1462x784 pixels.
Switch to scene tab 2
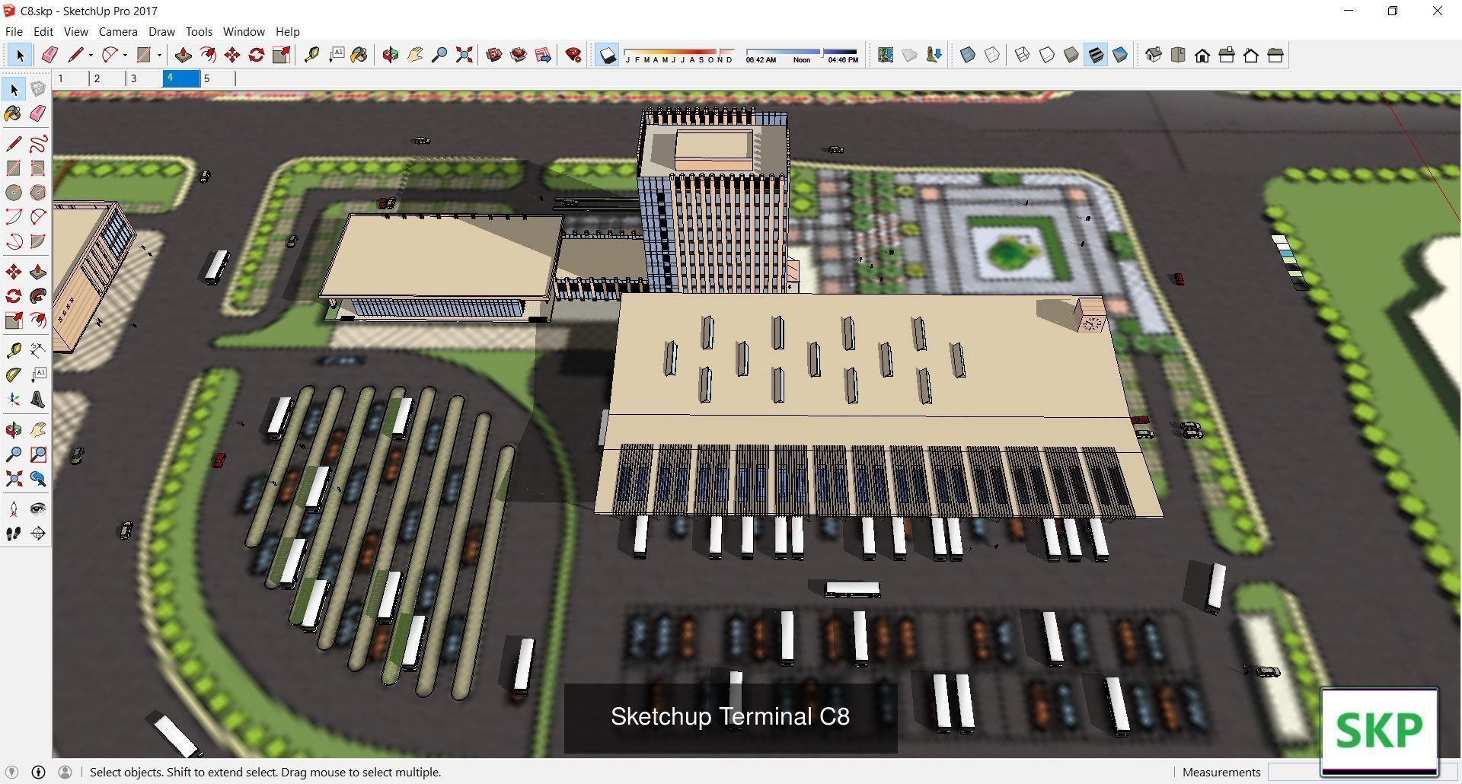point(107,78)
